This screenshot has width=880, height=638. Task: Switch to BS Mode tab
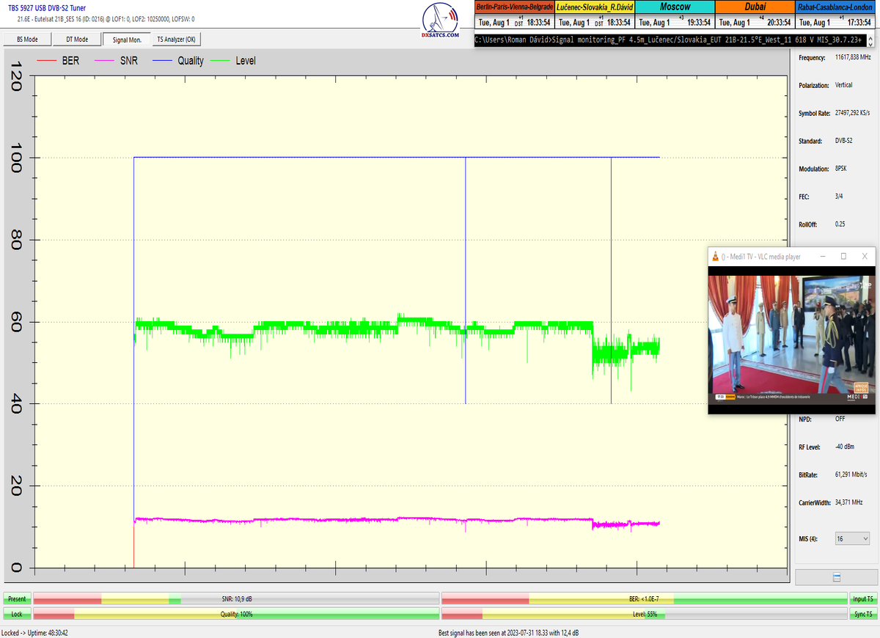(27, 40)
